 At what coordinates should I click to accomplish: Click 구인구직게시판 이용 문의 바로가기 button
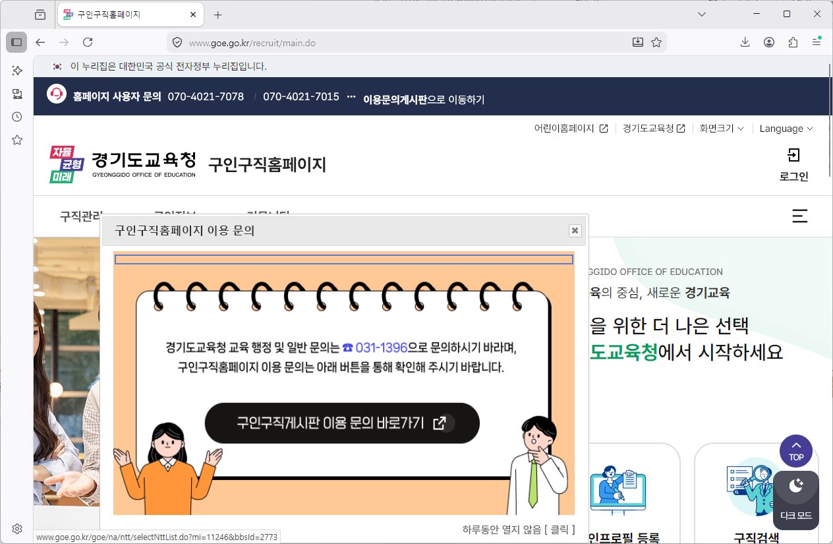point(342,423)
